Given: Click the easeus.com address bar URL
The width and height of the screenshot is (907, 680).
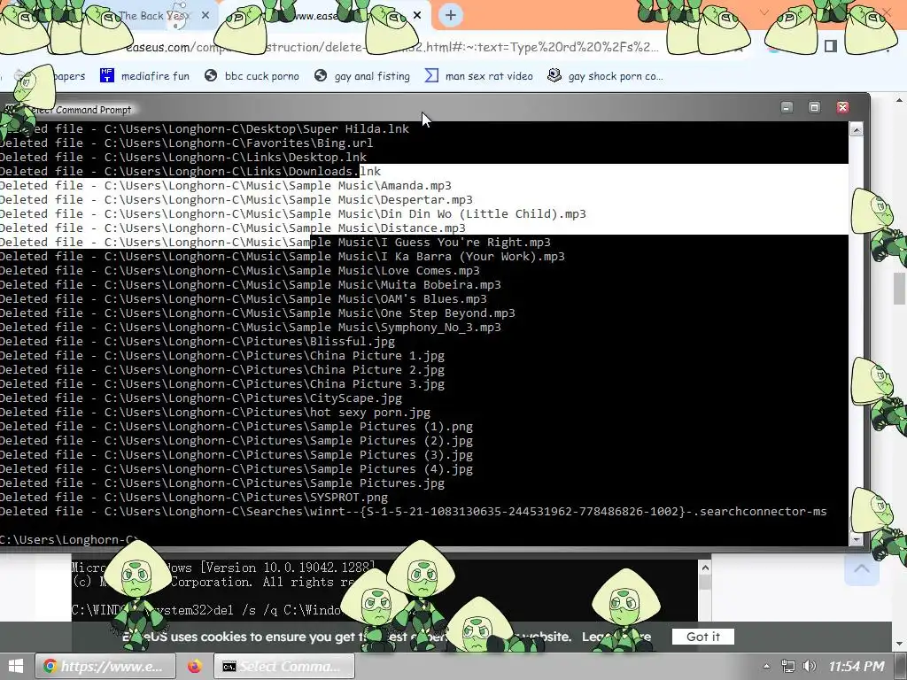Looking at the screenshot, I should pos(392,47).
